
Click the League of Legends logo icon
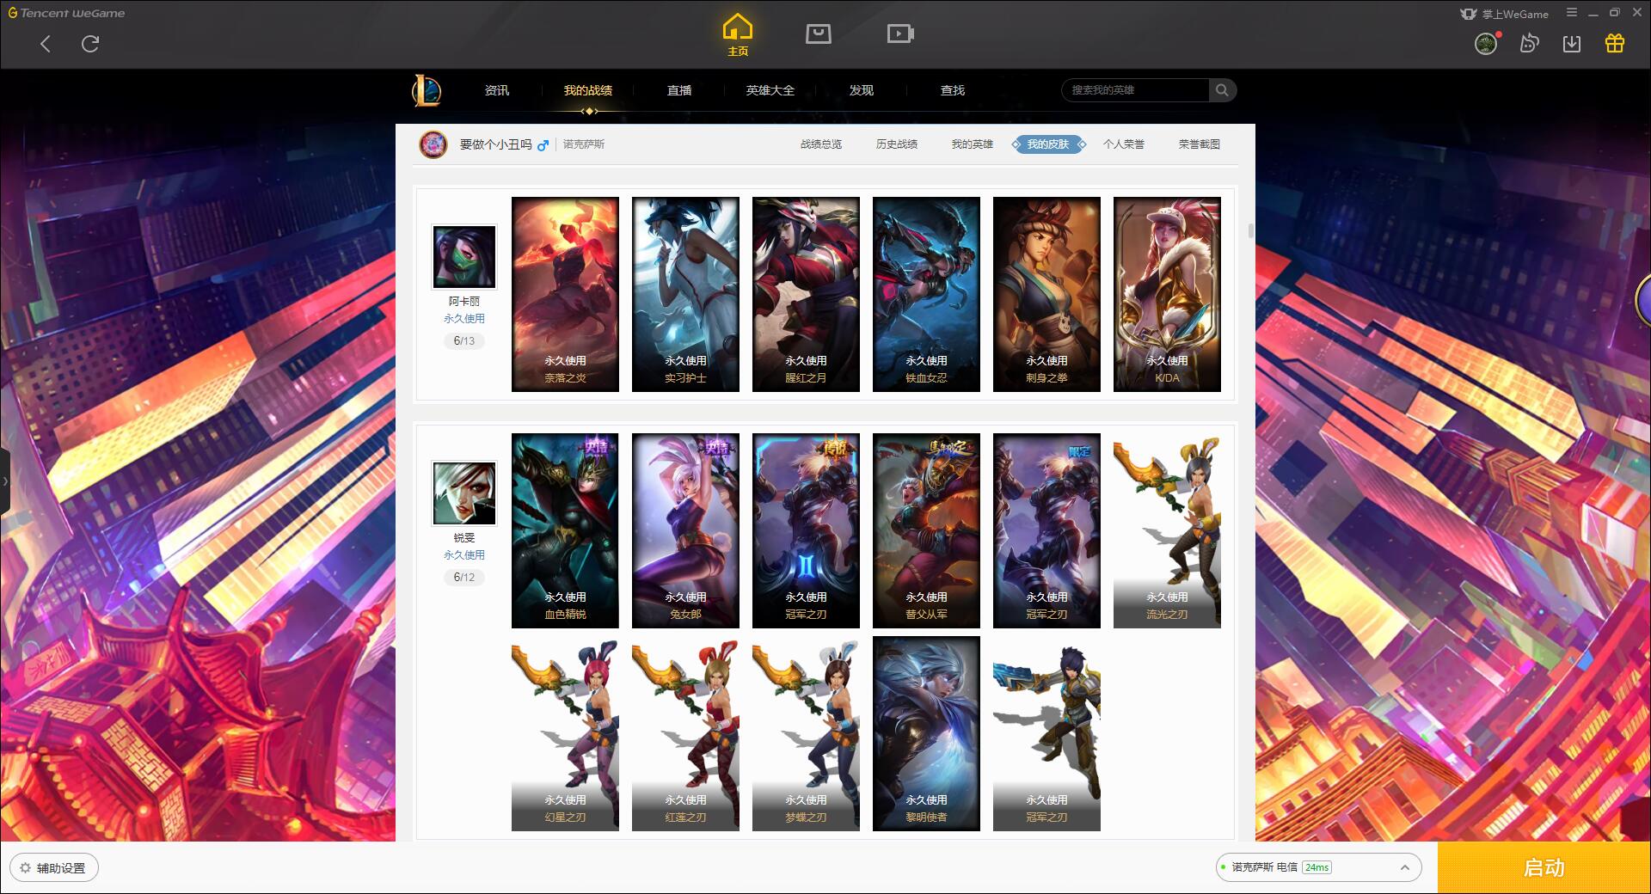click(x=427, y=90)
